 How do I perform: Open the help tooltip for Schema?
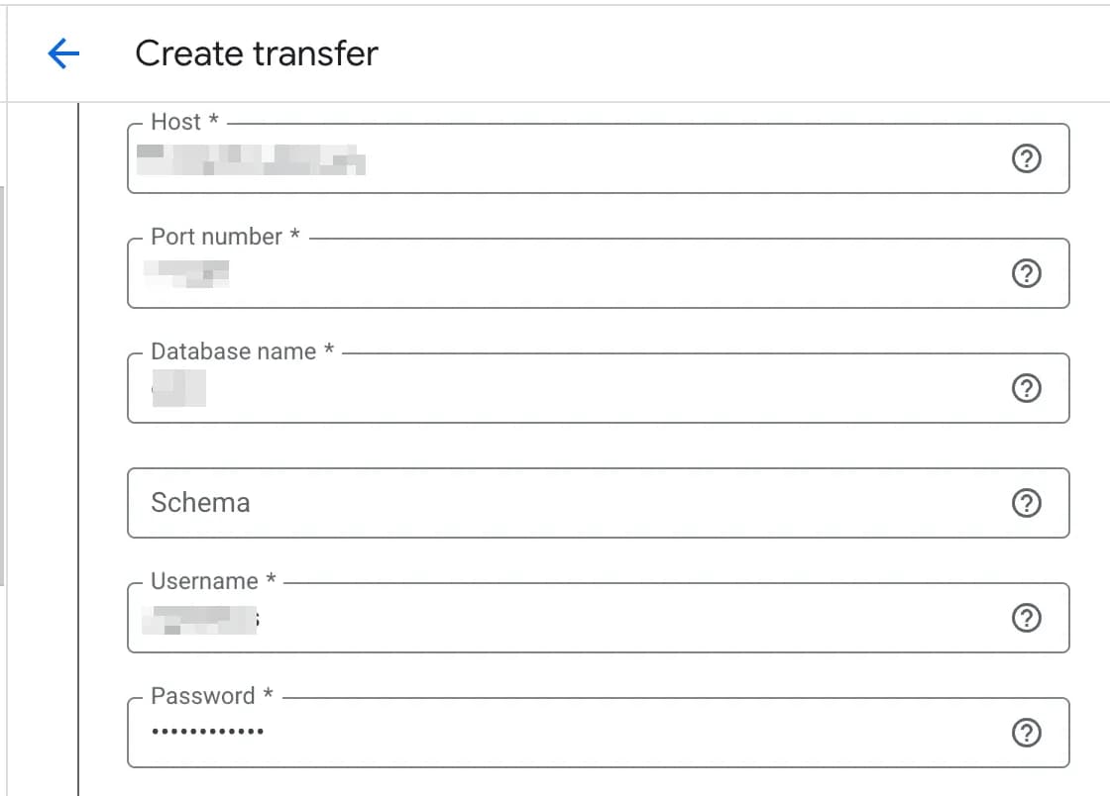[x=1027, y=503]
